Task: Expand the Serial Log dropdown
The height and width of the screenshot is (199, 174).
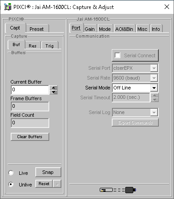Action: coord(154,112)
